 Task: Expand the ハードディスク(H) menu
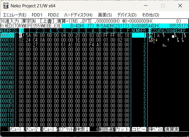click(78, 15)
